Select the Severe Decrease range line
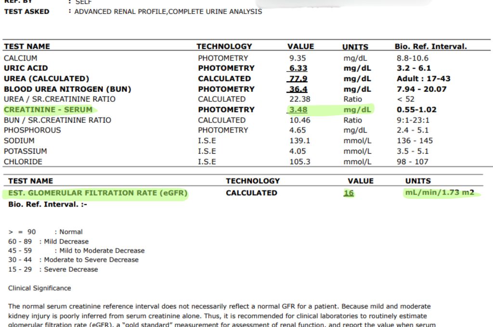The height and width of the screenshot is (327, 493). tap(53, 269)
